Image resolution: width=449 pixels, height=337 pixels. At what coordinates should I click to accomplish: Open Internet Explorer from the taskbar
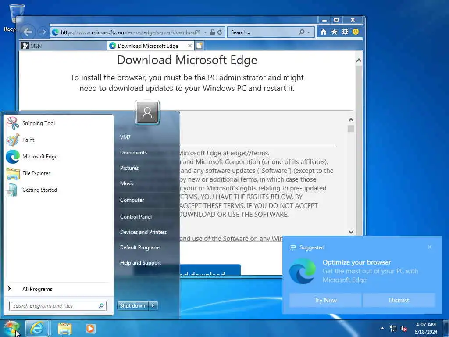point(37,329)
